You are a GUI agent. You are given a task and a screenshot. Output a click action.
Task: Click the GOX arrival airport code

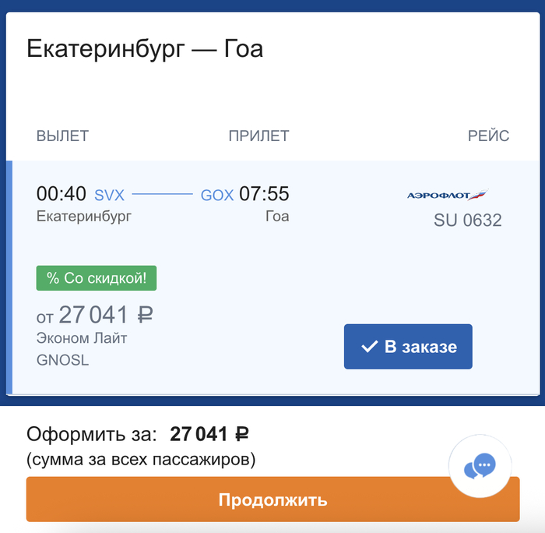217,195
